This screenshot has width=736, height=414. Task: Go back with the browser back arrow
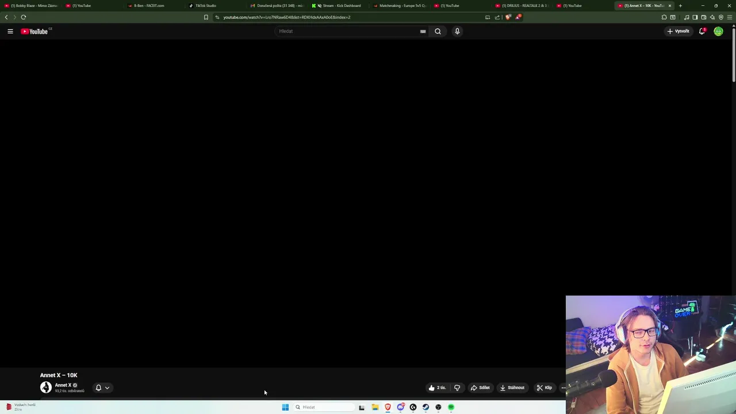6,17
